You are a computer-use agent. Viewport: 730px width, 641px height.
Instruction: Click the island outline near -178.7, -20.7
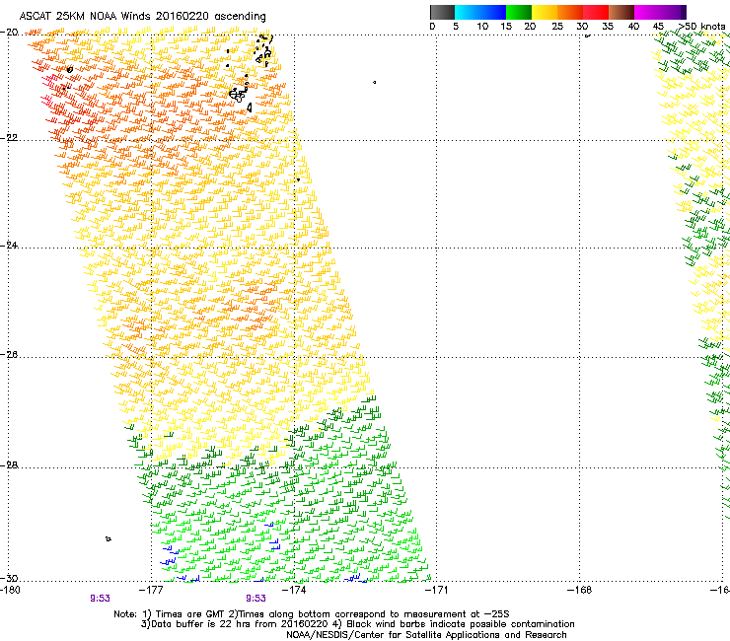tap(70, 70)
